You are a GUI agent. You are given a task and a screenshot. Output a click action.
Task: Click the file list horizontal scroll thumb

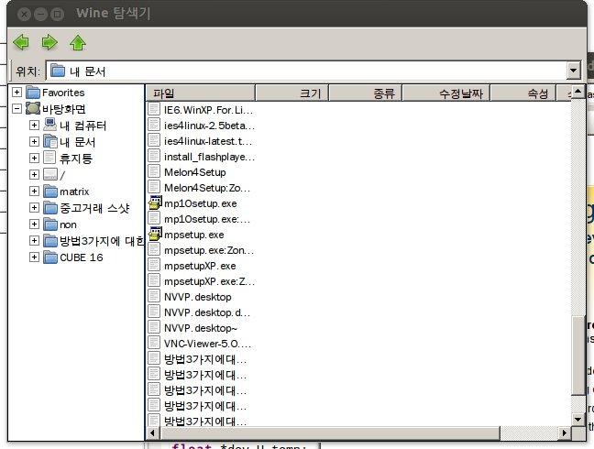pos(330,433)
